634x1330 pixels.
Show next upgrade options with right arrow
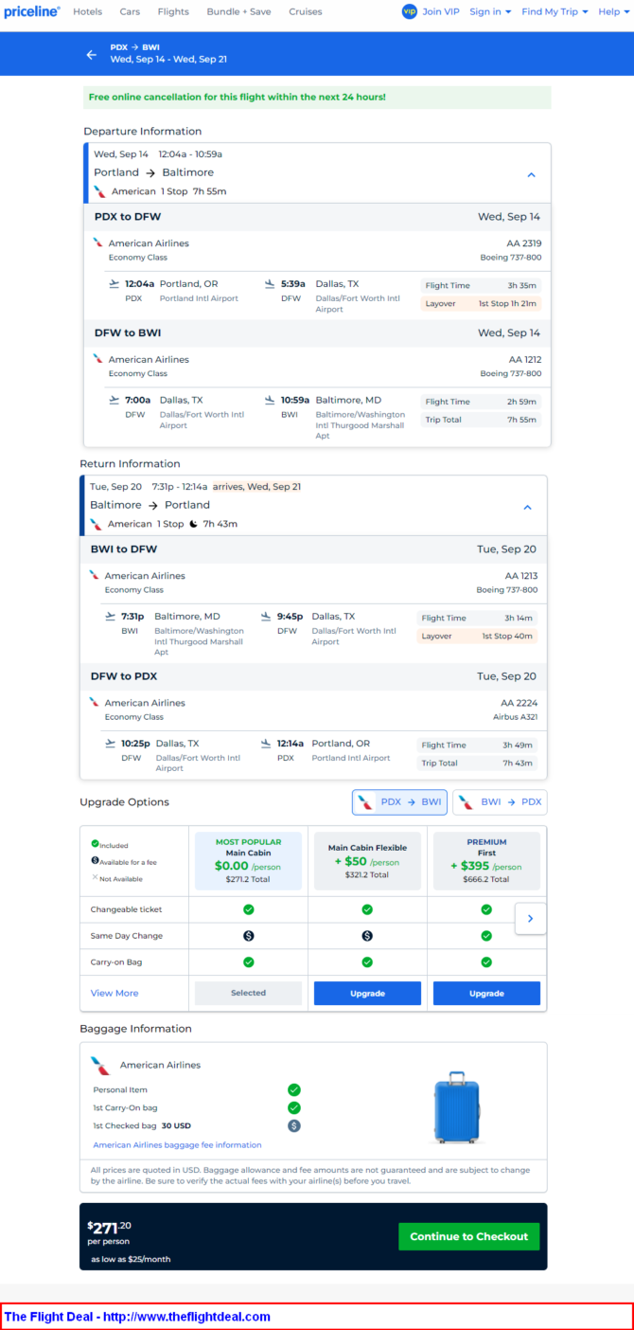coord(530,918)
